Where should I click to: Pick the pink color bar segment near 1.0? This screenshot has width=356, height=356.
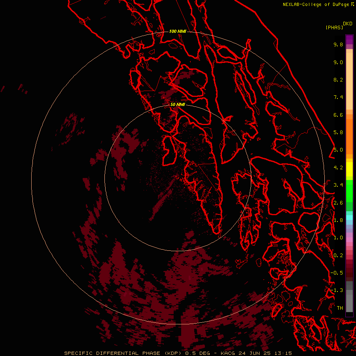pyautogui.click(x=349, y=240)
